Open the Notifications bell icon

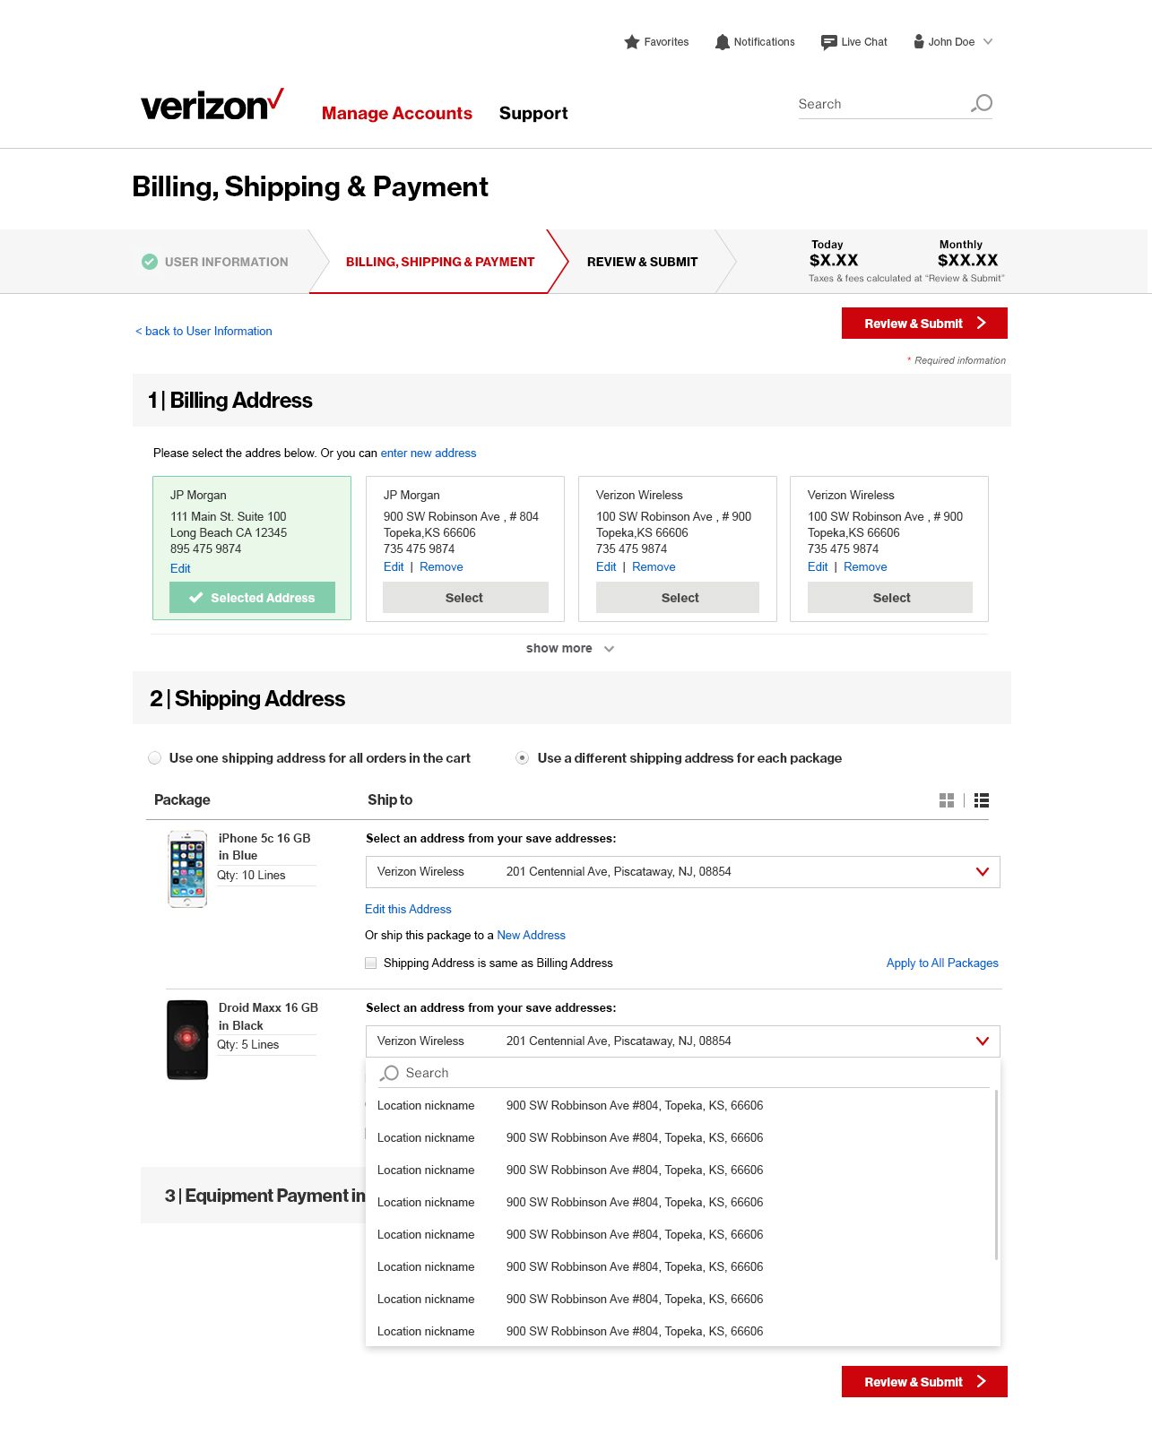723,42
